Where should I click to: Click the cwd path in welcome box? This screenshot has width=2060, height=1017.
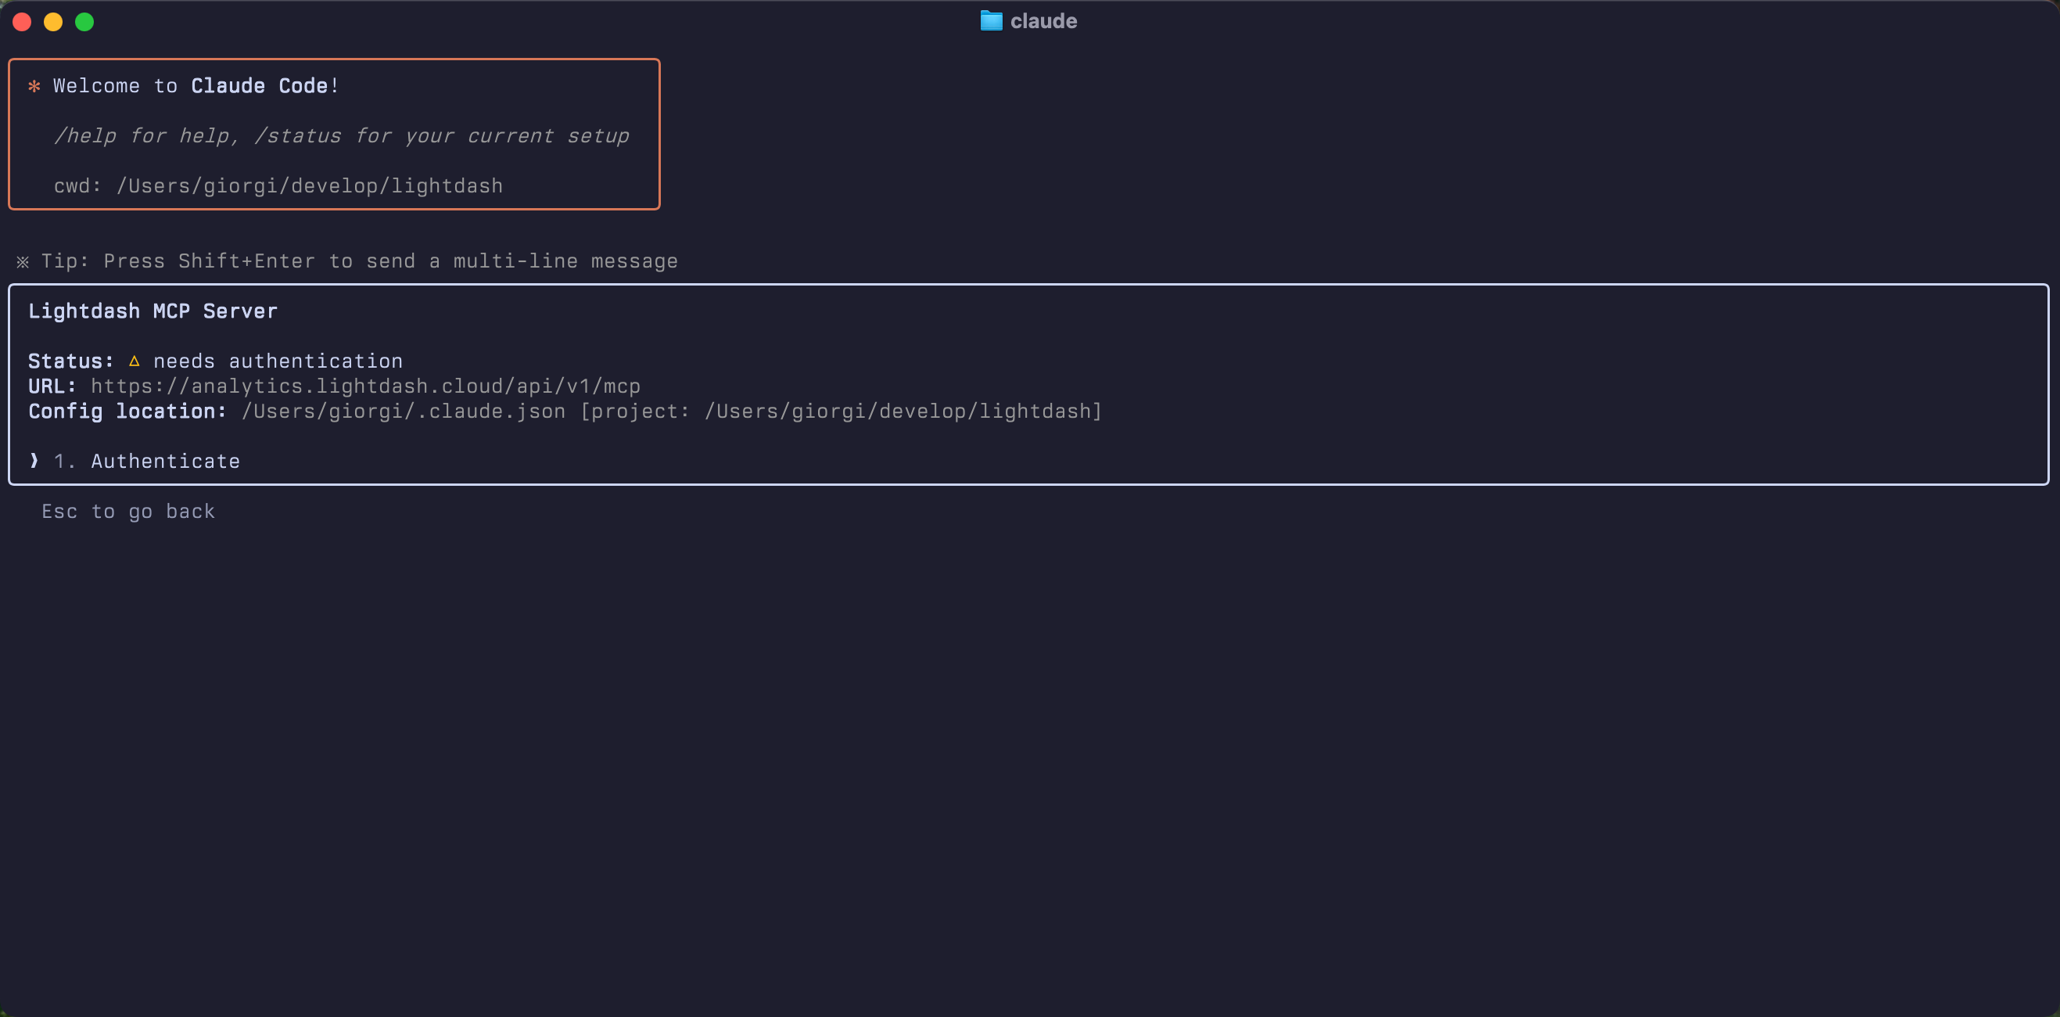(x=310, y=185)
